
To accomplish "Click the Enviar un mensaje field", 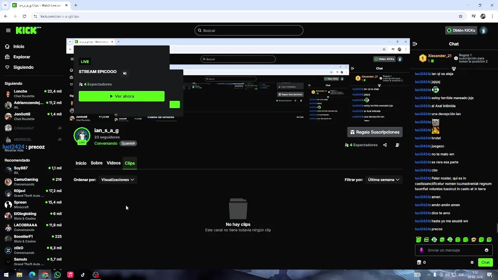I will [x=454, y=250].
